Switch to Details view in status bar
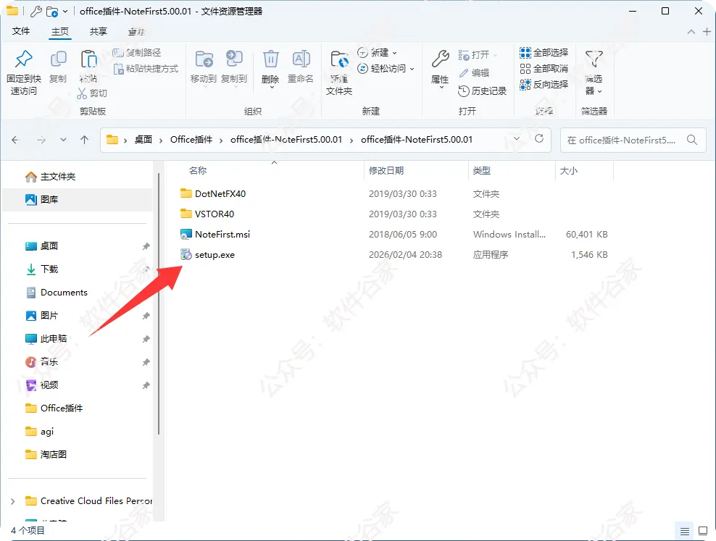Image resolution: width=716 pixels, height=541 pixels. point(685,531)
